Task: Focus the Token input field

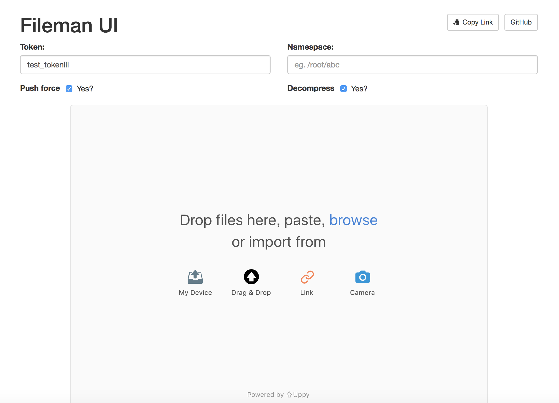Action: pos(145,65)
